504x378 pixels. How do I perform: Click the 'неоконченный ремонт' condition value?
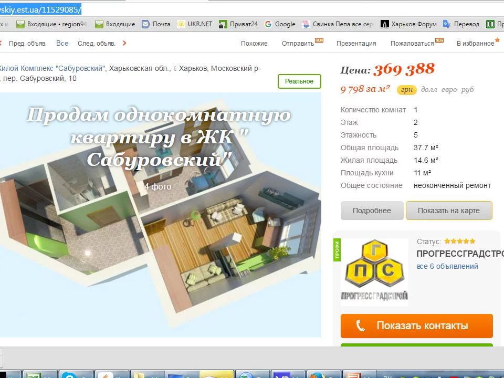click(452, 185)
